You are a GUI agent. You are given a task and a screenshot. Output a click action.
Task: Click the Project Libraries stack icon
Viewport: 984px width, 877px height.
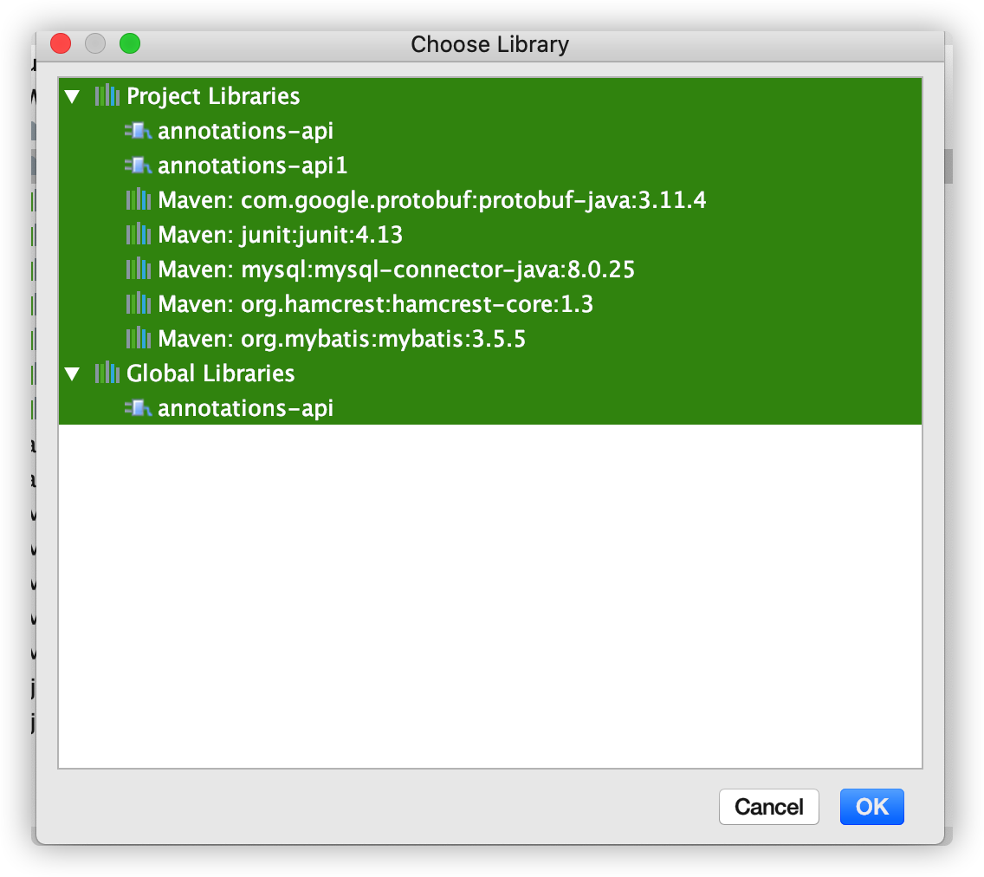click(x=106, y=96)
